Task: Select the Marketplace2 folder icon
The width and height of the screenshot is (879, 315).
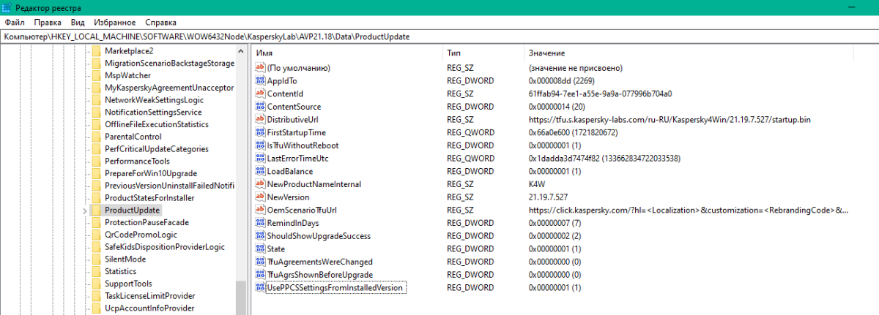Action: (x=96, y=51)
